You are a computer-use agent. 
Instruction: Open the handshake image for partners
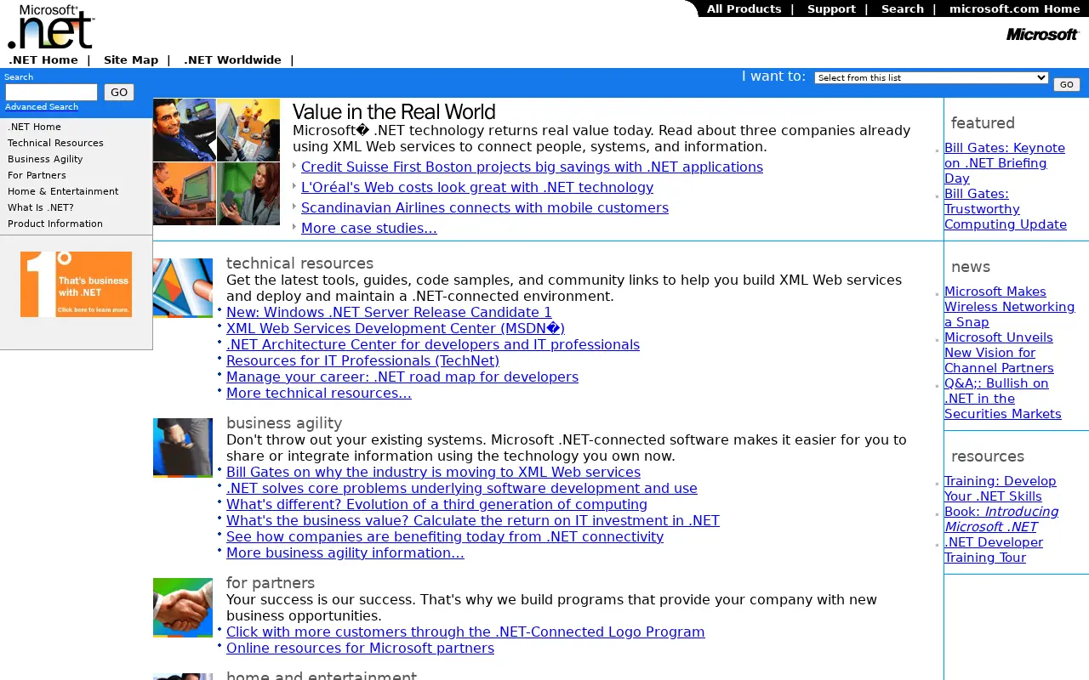pyautogui.click(x=183, y=608)
